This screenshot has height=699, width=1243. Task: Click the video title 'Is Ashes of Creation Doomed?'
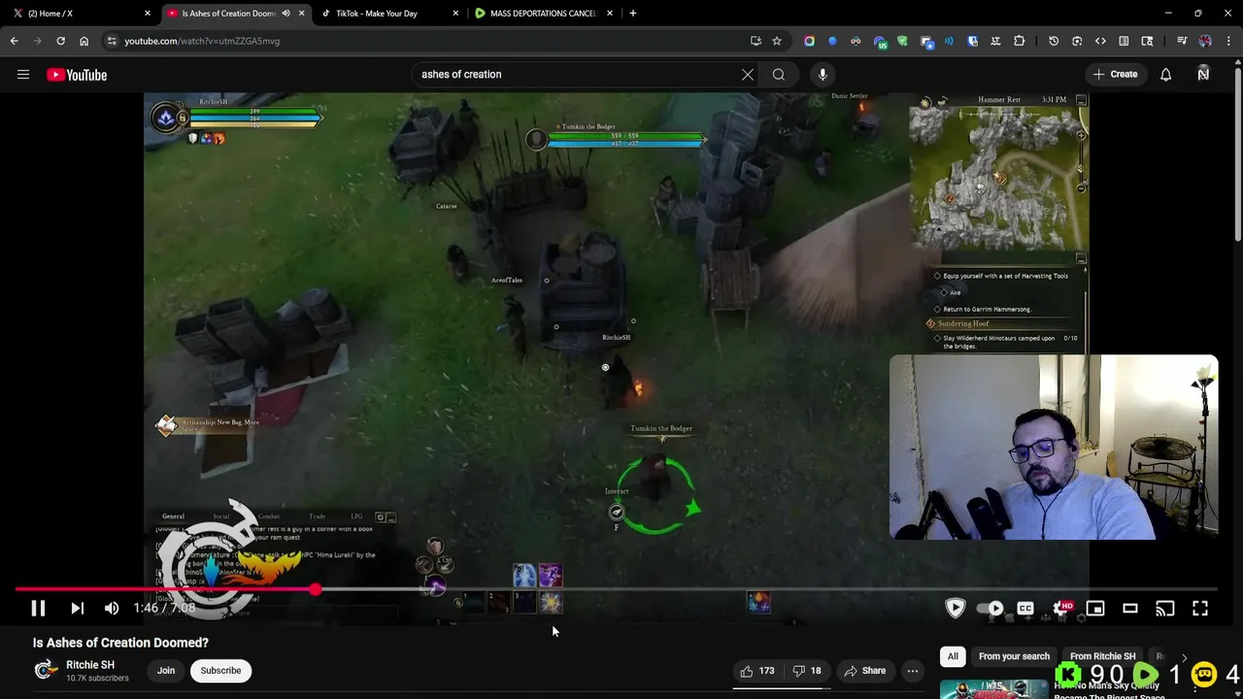(x=120, y=643)
